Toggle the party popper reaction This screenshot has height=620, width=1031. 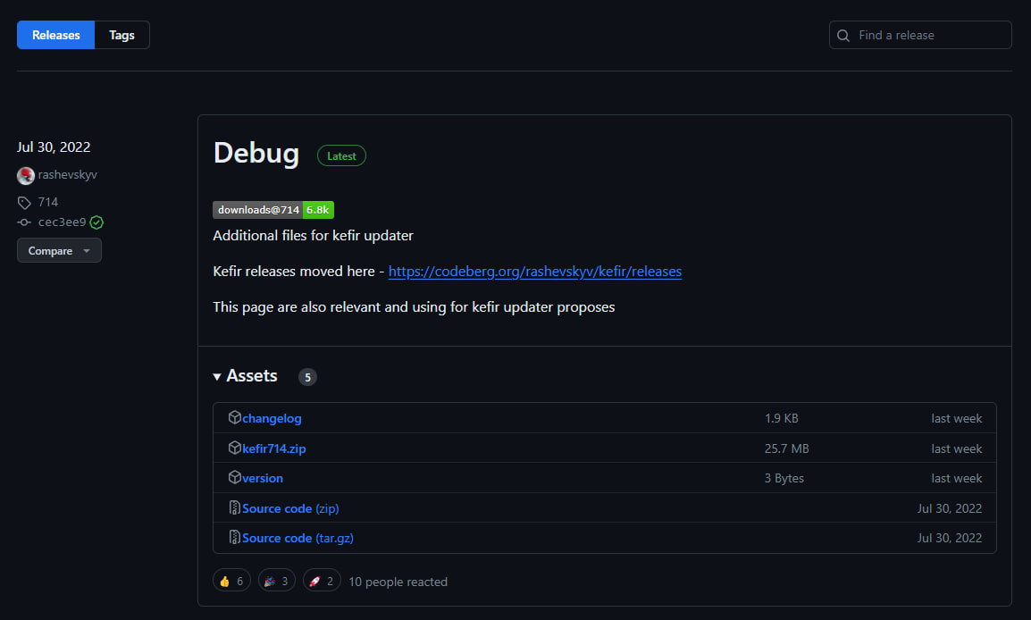coord(276,582)
